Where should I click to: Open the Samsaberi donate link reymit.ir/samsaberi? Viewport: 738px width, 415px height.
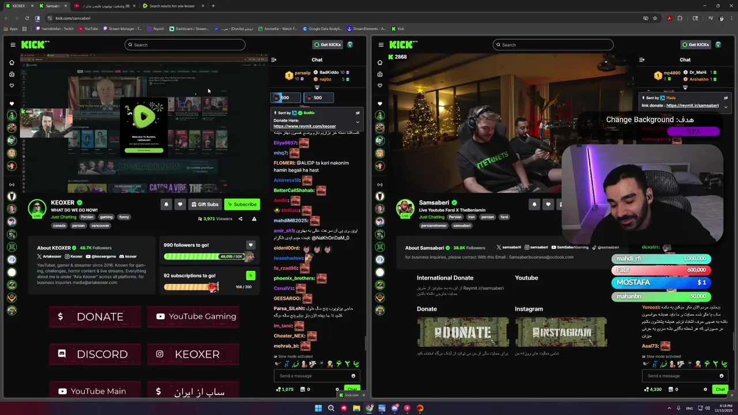pos(692,105)
